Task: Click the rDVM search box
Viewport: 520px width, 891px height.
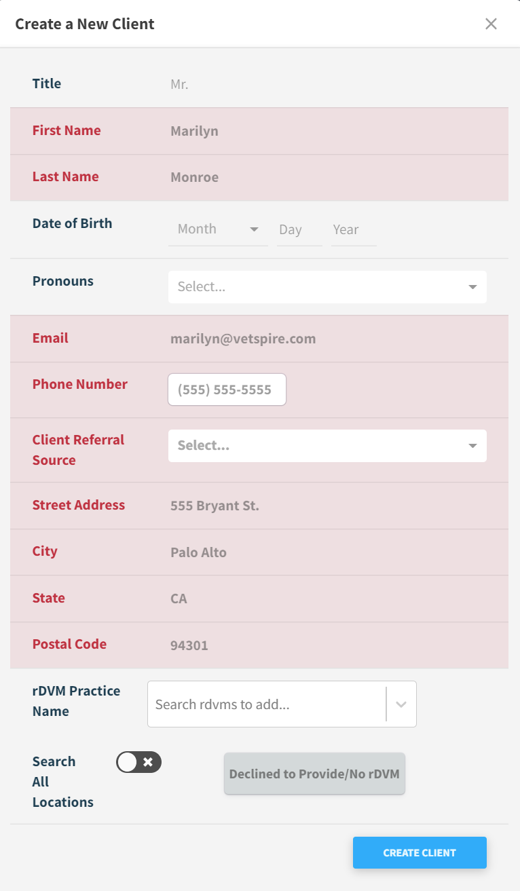Action: click(265, 704)
